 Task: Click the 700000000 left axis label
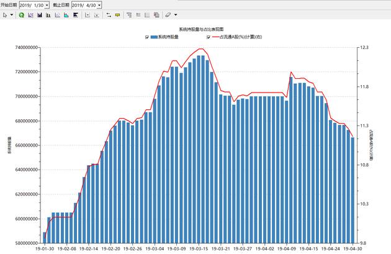click(x=27, y=96)
